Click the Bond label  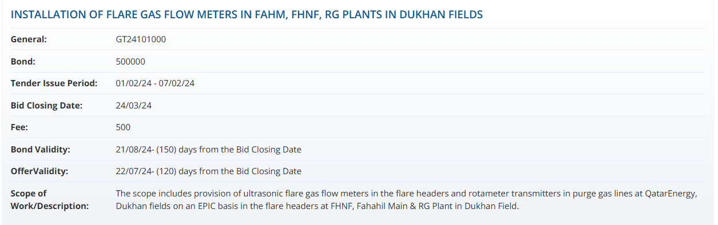coord(23,61)
